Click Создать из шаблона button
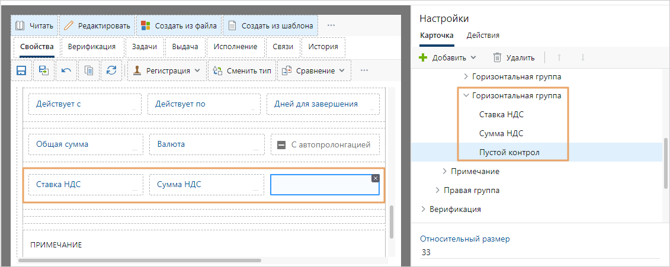 pyautogui.click(x=271, y=25)
